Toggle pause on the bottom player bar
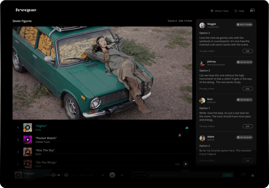The image size is (269, 188). click(x=112, y=175)
